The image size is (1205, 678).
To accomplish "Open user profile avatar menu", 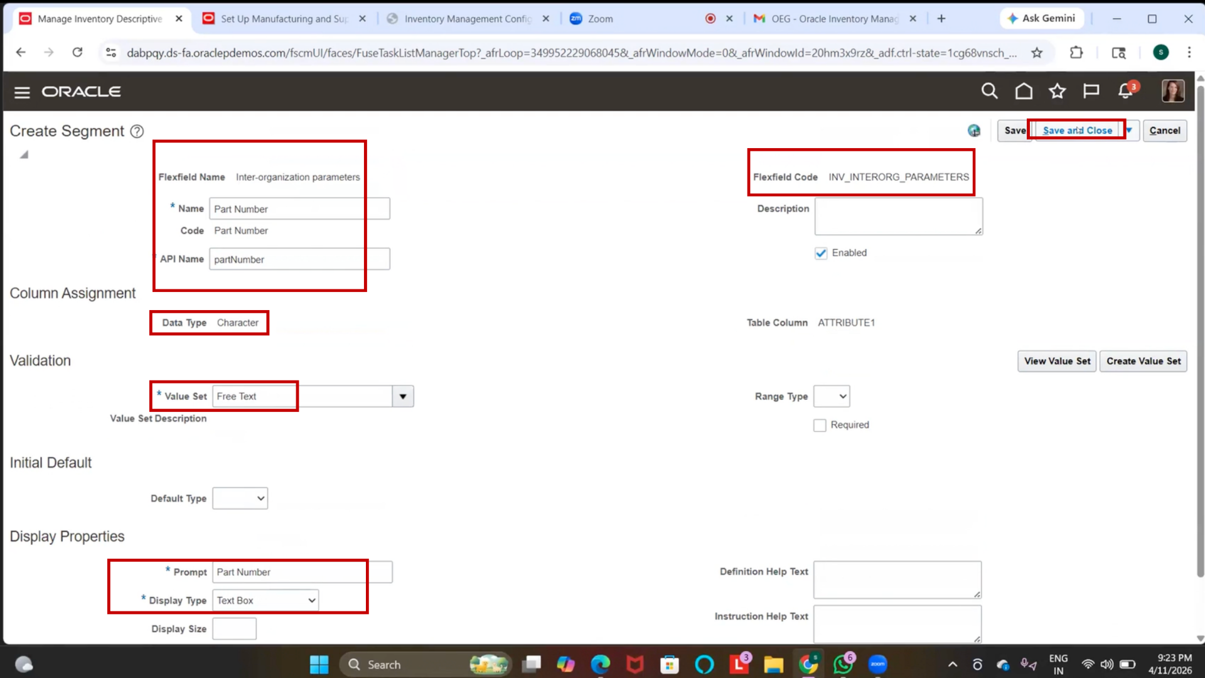I will point(1173,91).
